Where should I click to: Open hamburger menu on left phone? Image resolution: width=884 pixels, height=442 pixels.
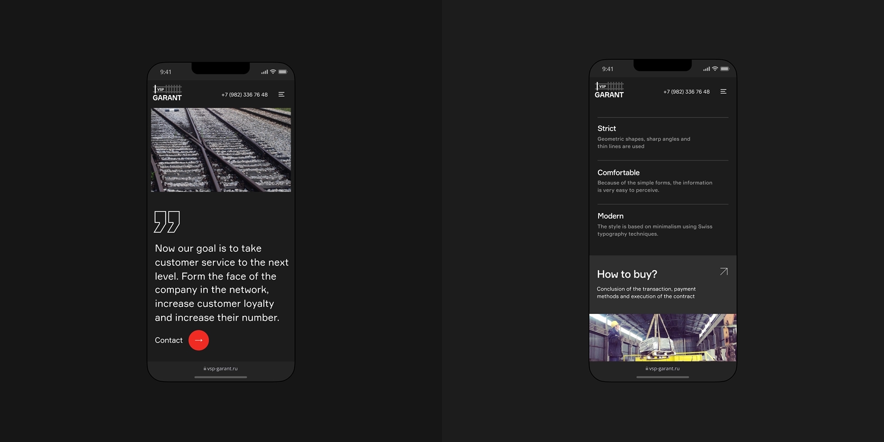(281, 94)
